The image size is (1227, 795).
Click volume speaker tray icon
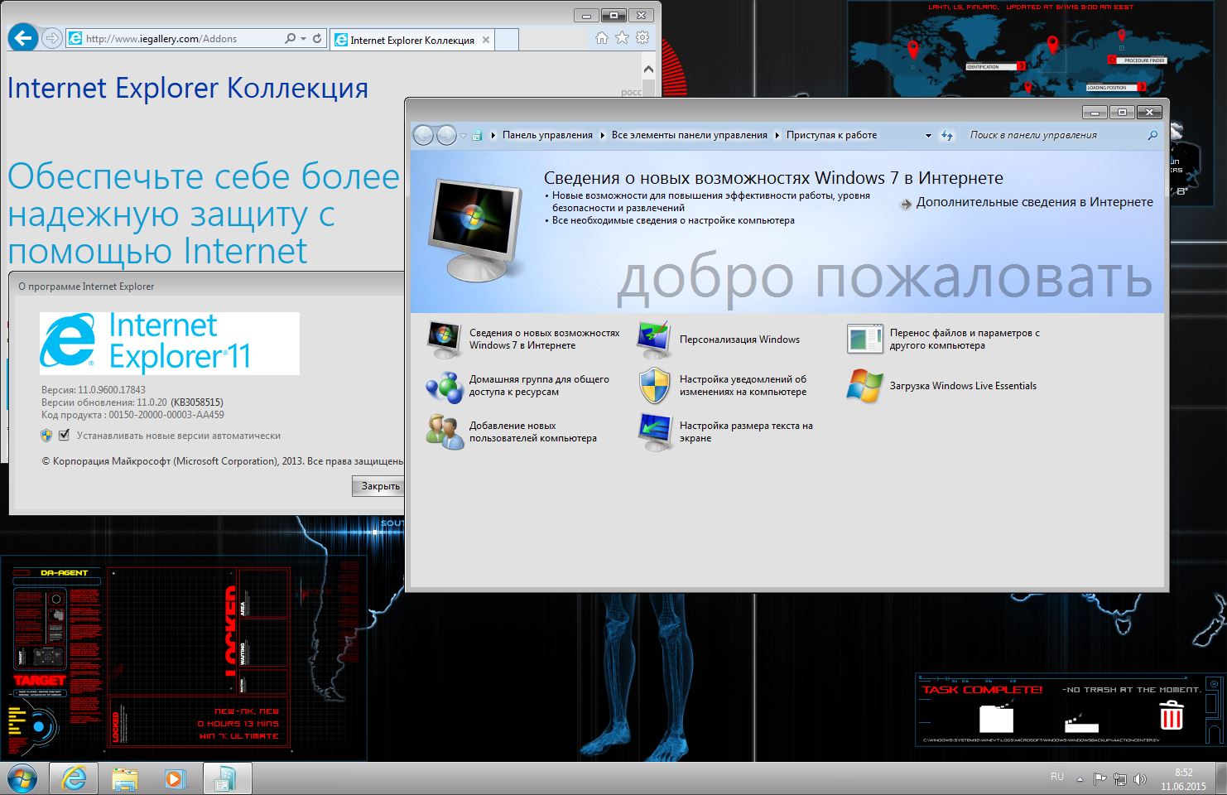click(x=1139, y=779)
